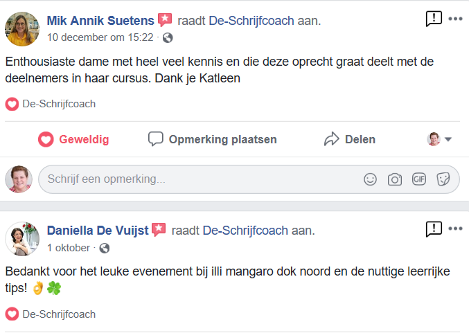
Task: Click the globe audience icon beside '1 oktober'
Action: [105, 248]
